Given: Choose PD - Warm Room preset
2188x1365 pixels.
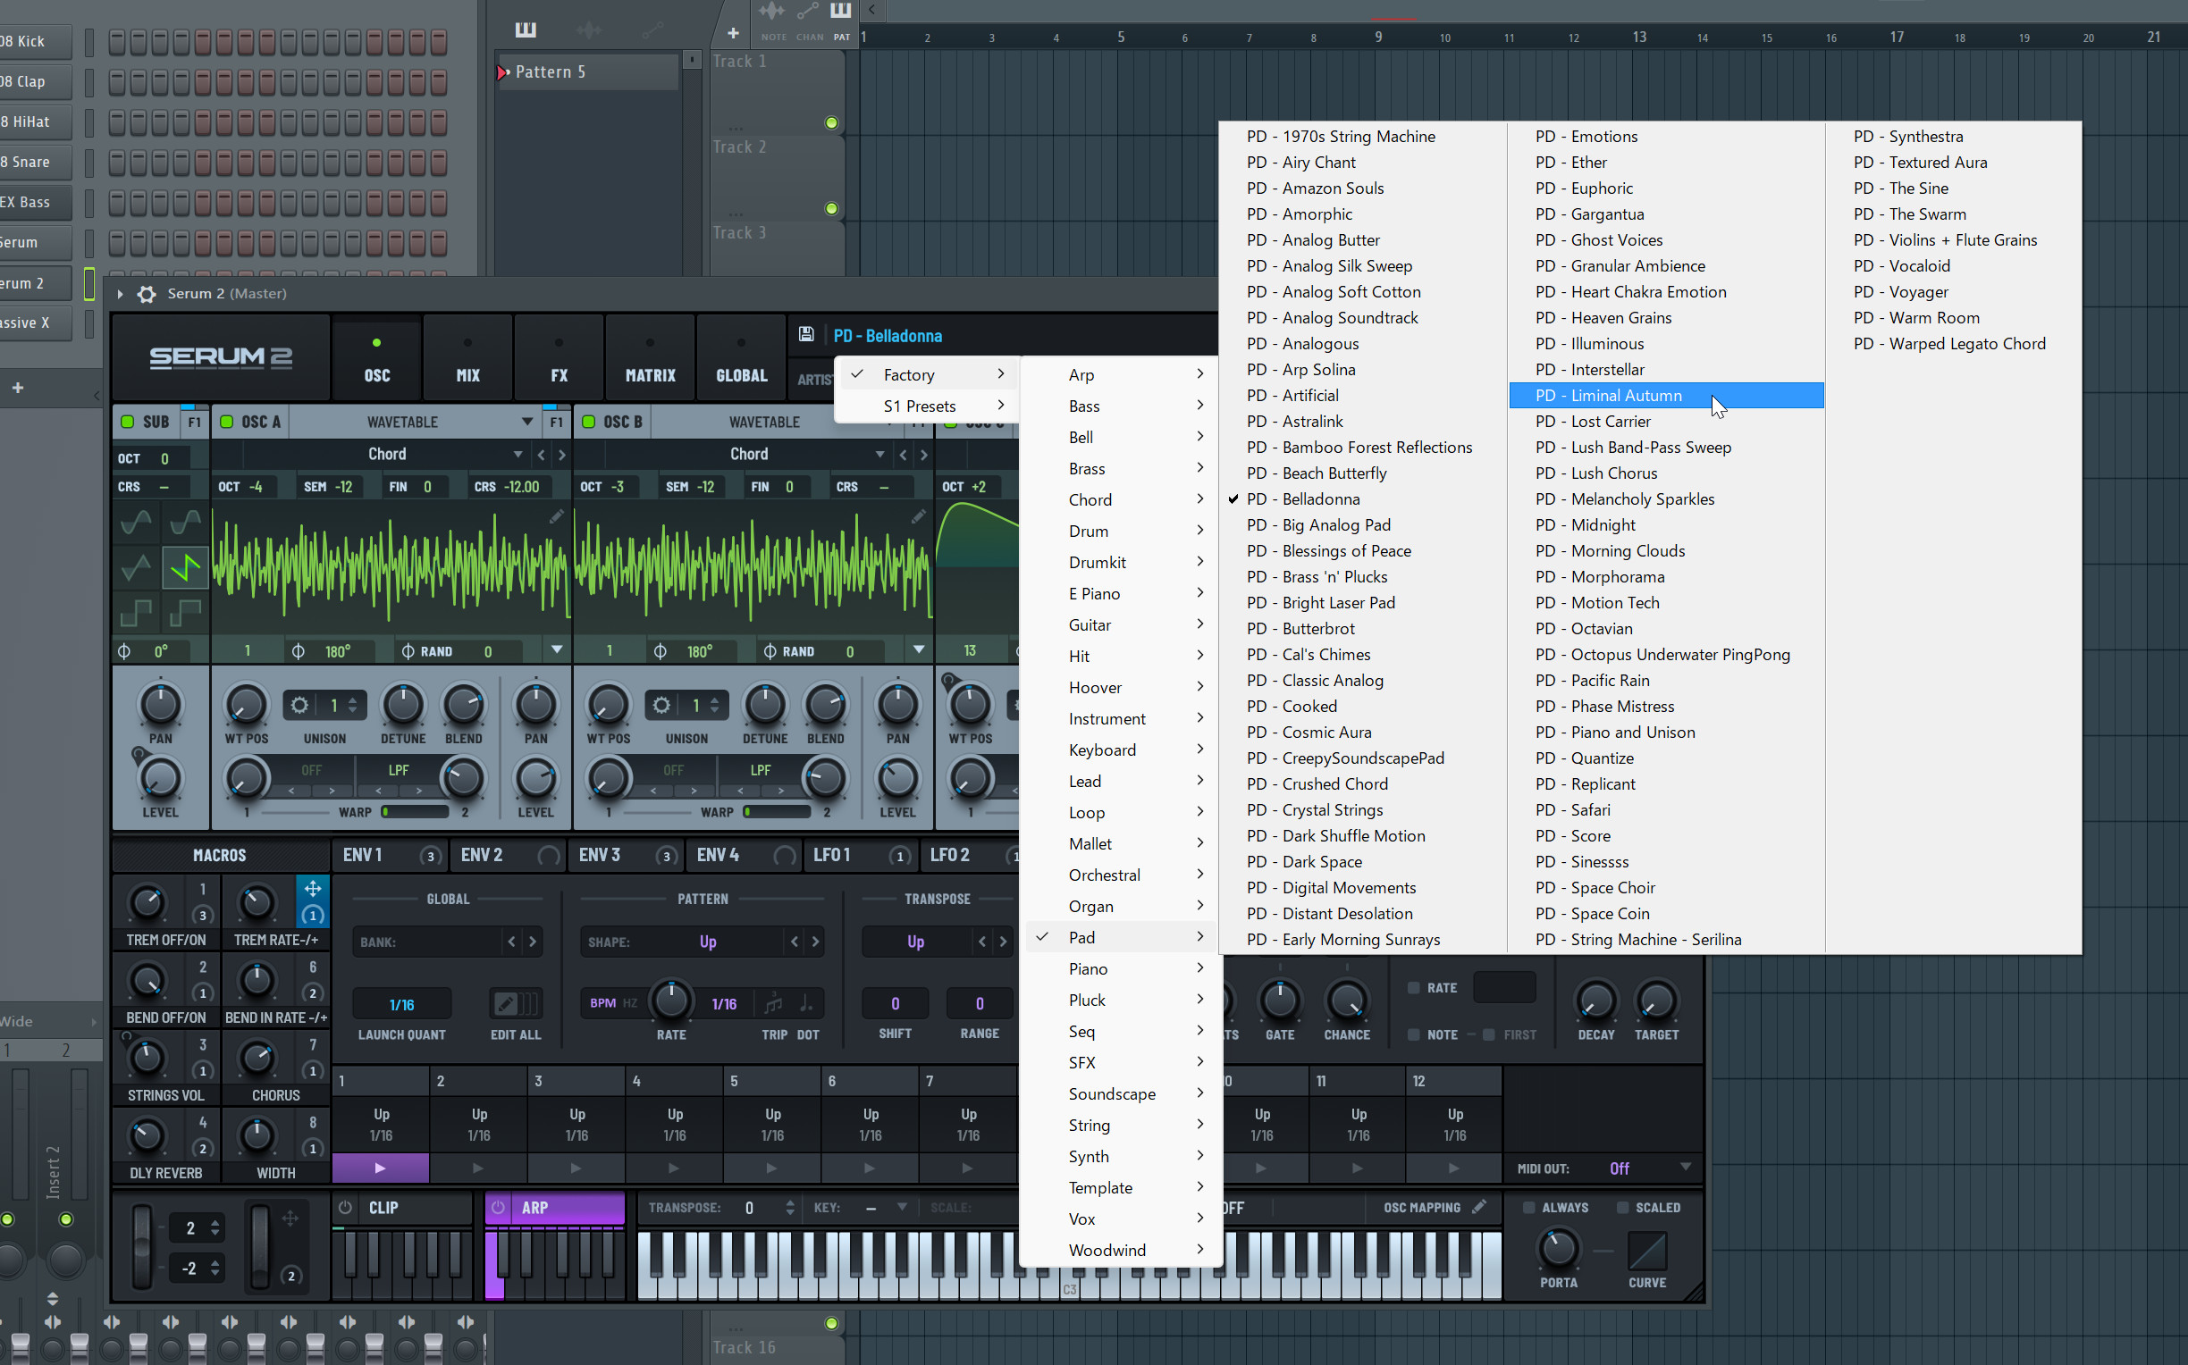Looking at the screenshot, I should [1916, 318].
